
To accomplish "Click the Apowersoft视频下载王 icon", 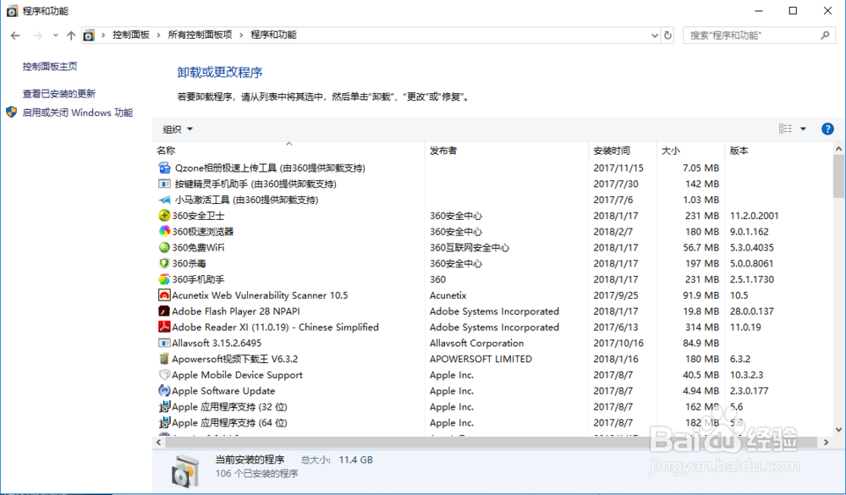I will click(164, 359).
